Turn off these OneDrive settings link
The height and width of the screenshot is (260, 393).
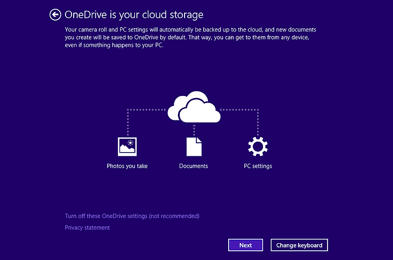coord(132,216)
